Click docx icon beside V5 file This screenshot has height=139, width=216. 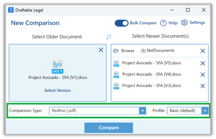(x=116, y=63)
